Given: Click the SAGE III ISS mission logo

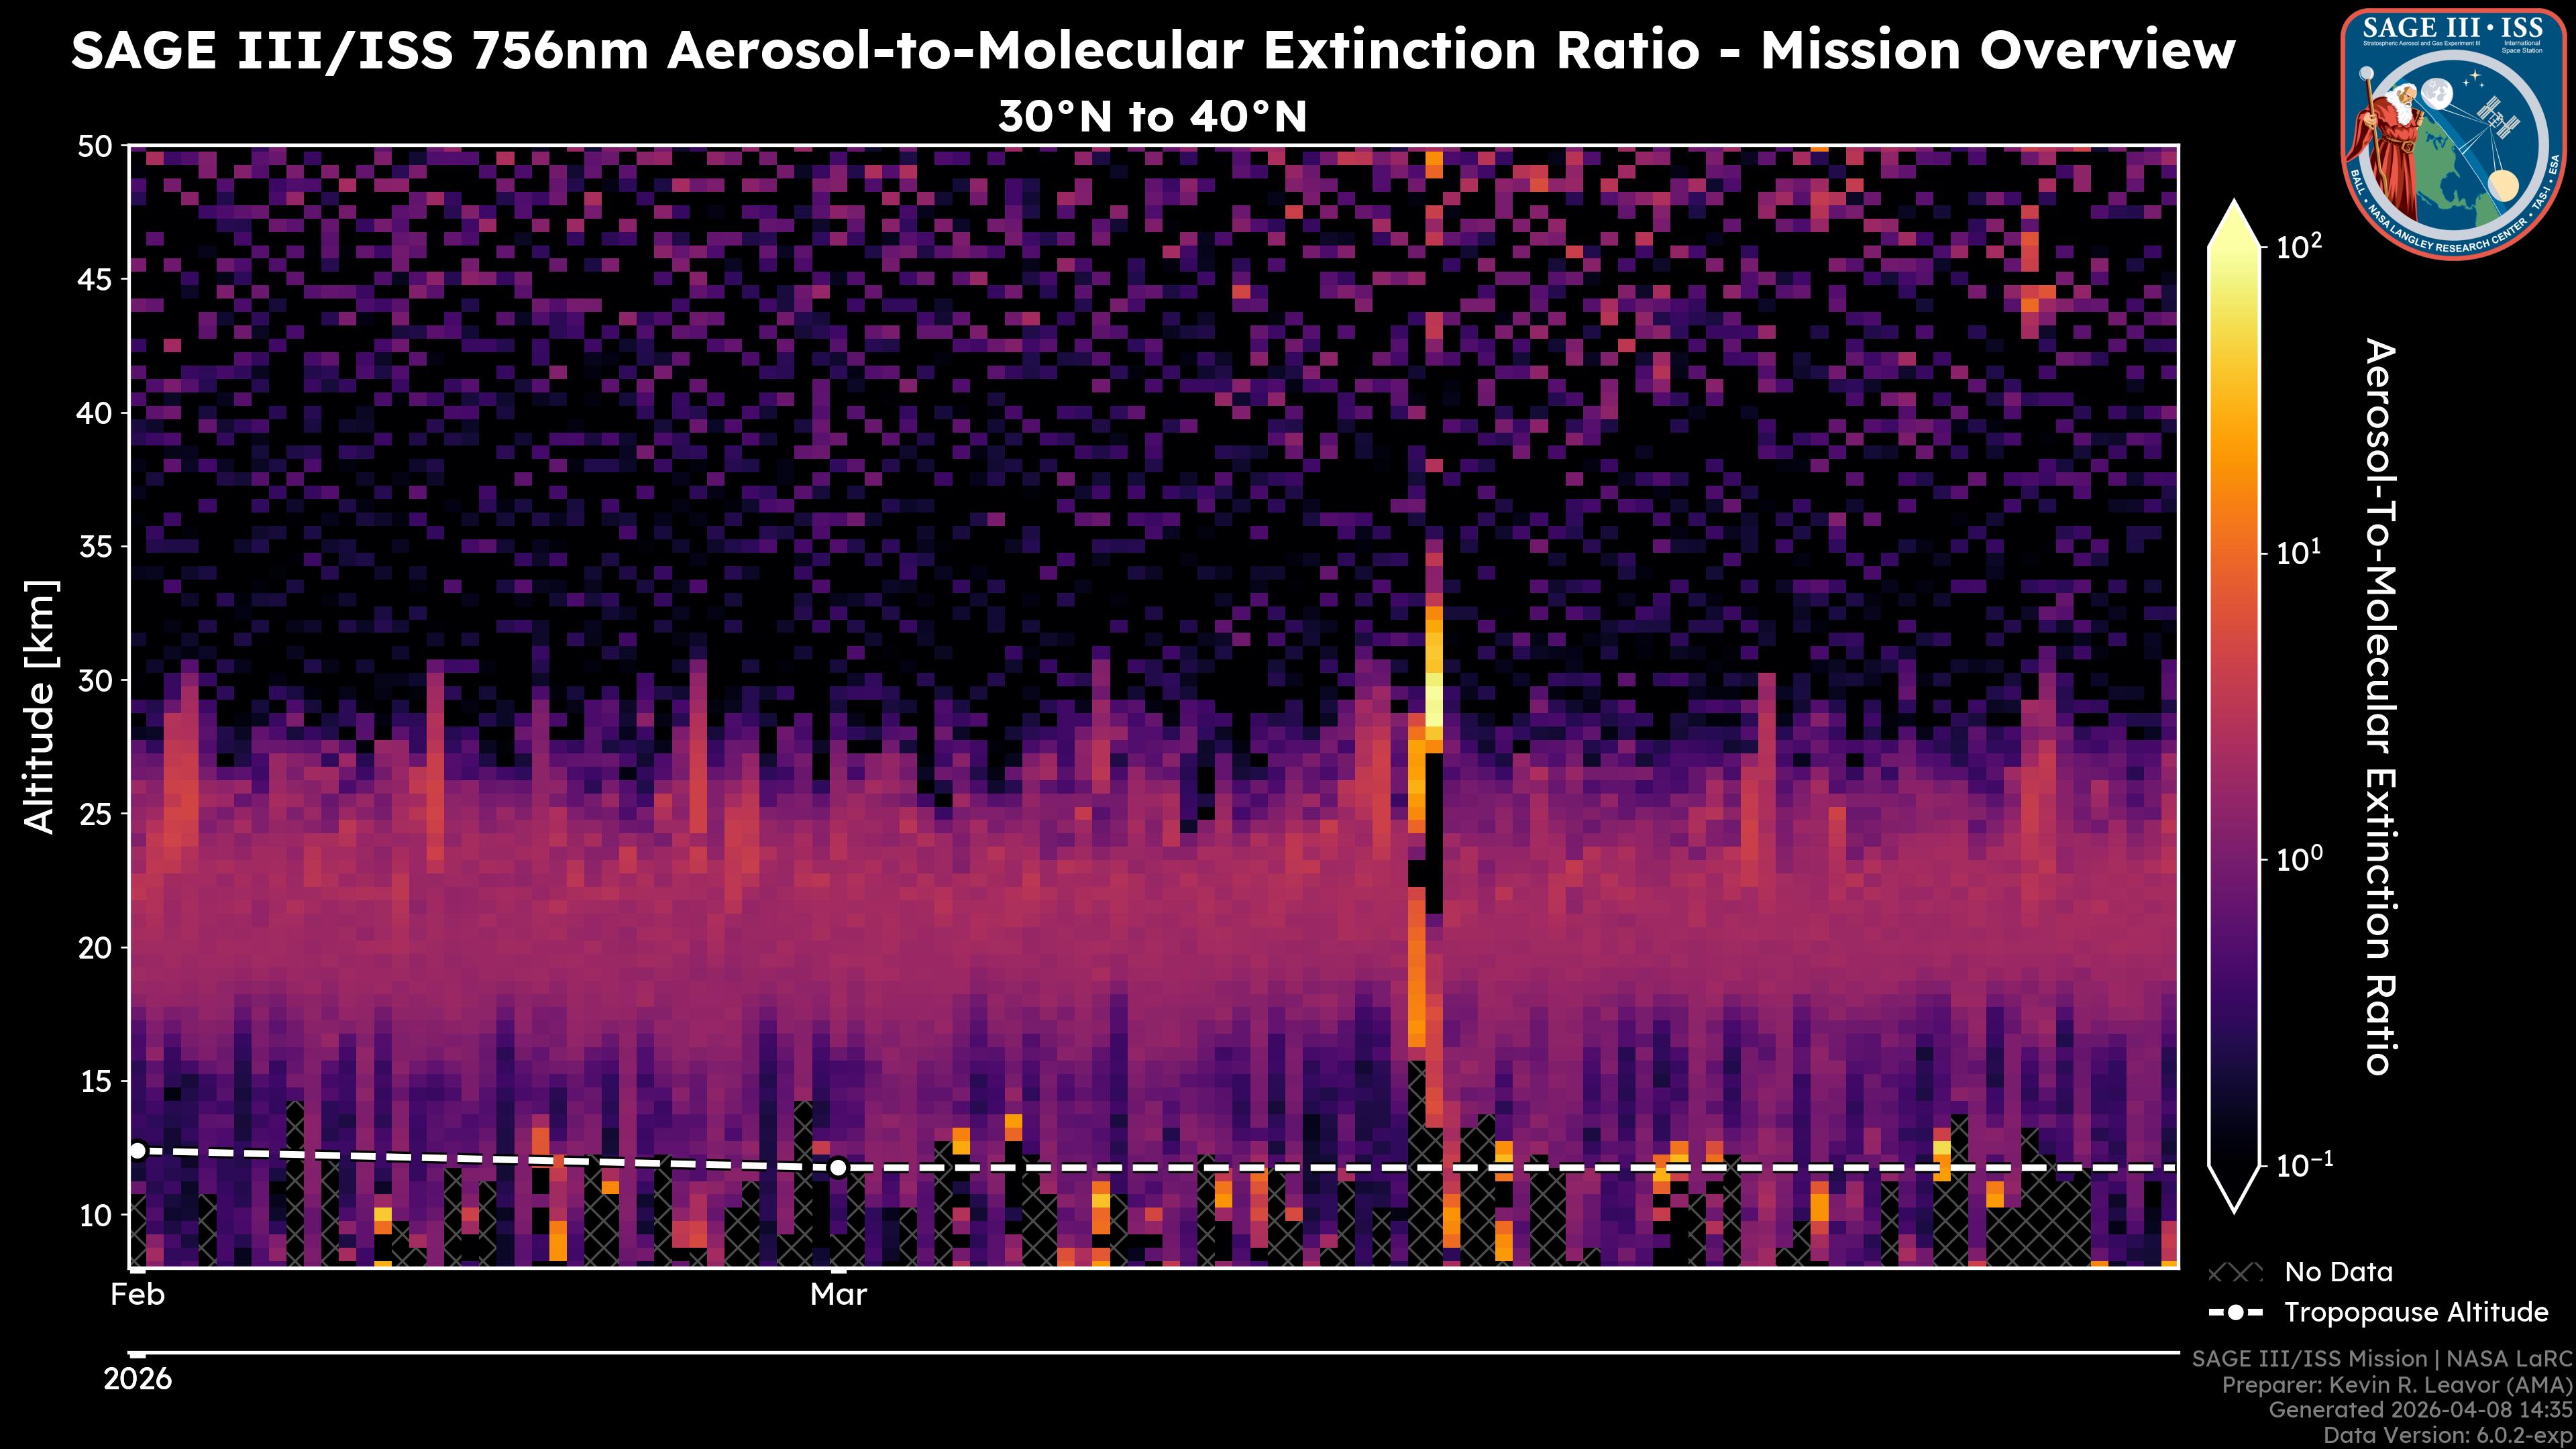Looking at the screenshot, I should pos(2453,133).
